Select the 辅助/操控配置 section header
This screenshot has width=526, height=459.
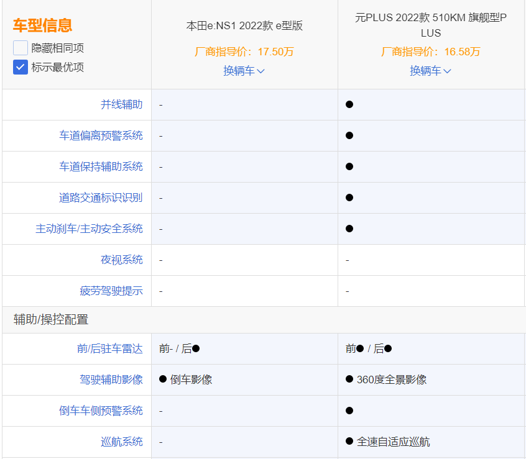click(51, 320)
